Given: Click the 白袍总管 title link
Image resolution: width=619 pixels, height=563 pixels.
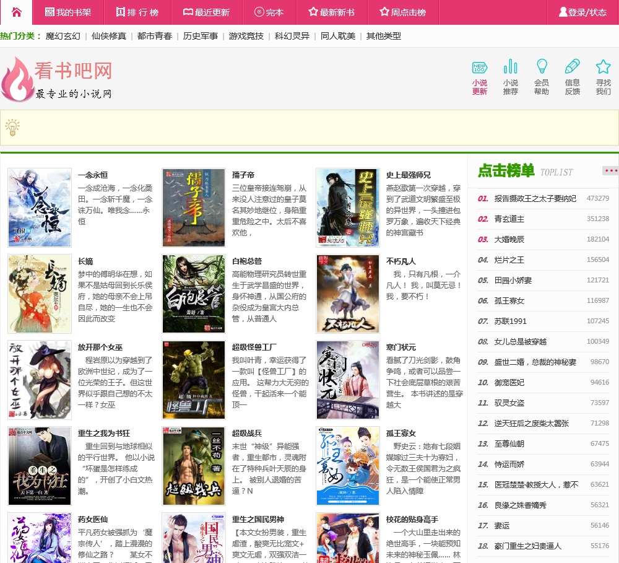Looking at the screenshot, I should (247, 261).
